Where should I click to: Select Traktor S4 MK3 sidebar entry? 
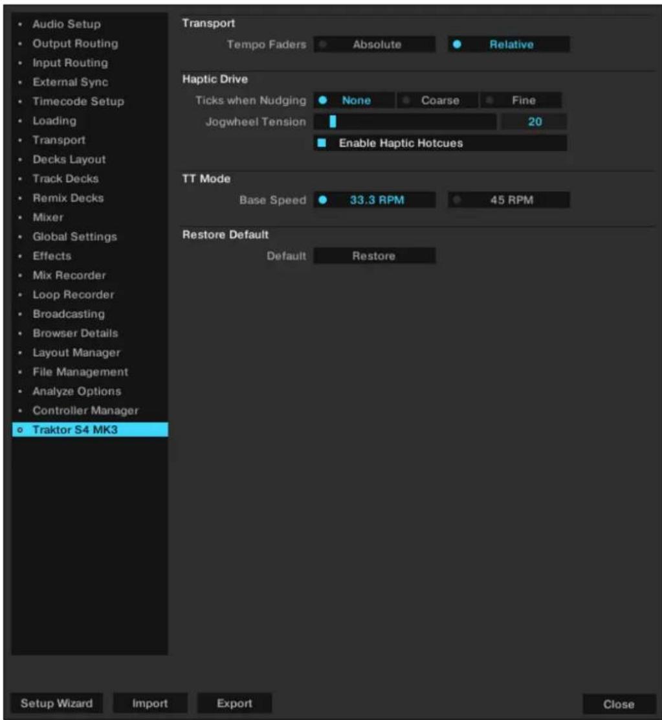pyautogui.click(x=89, y=430)
